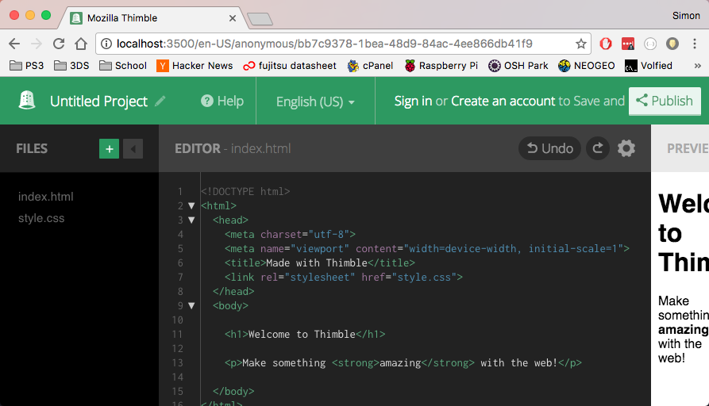Click the Undo button
The width and height of the screenshot is (709, 406).
[x=550, y=148]
